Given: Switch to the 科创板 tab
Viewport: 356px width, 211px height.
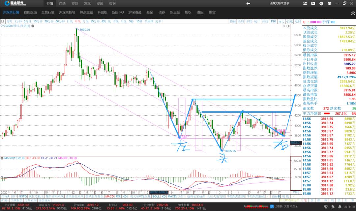Looking at the screenshot, I should click(102, 12).
